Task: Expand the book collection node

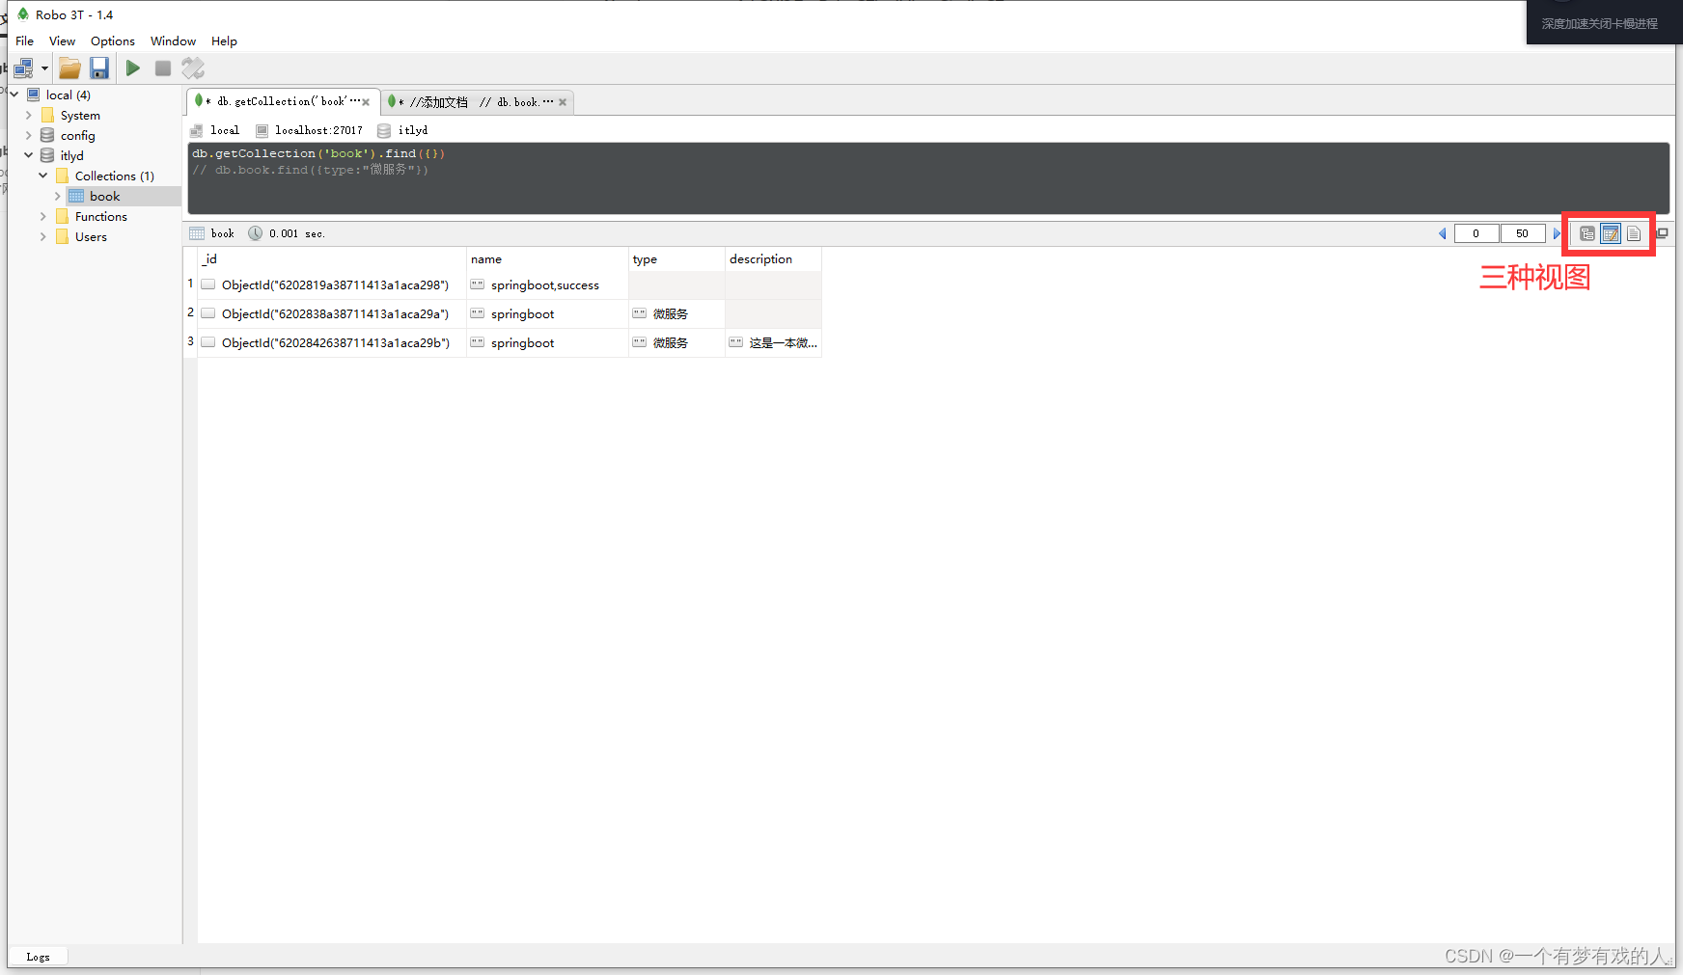Action: (x=58, y=196)
